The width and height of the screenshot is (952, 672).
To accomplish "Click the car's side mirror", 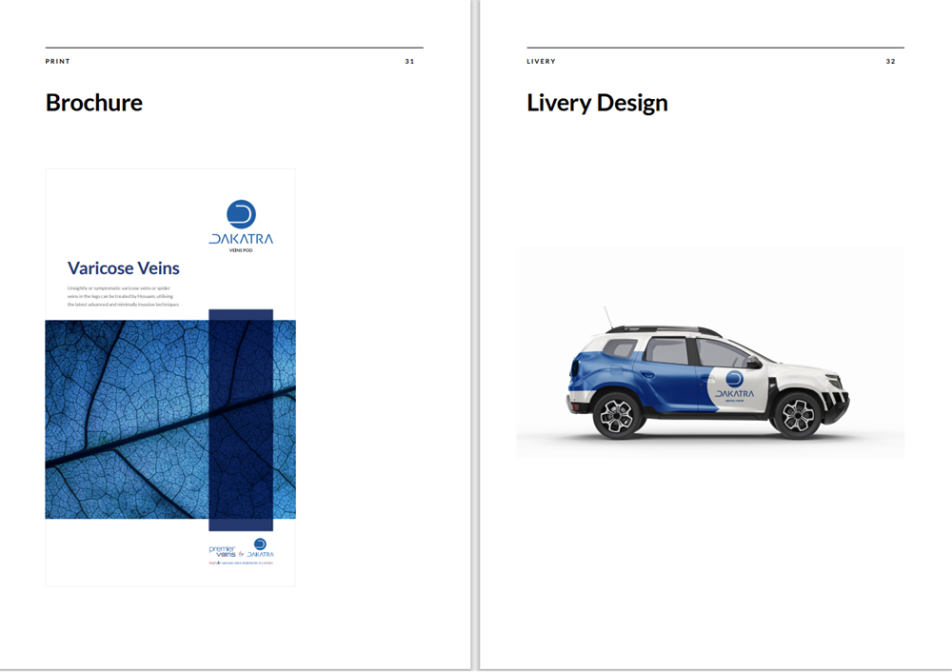I will click(751, 362).
